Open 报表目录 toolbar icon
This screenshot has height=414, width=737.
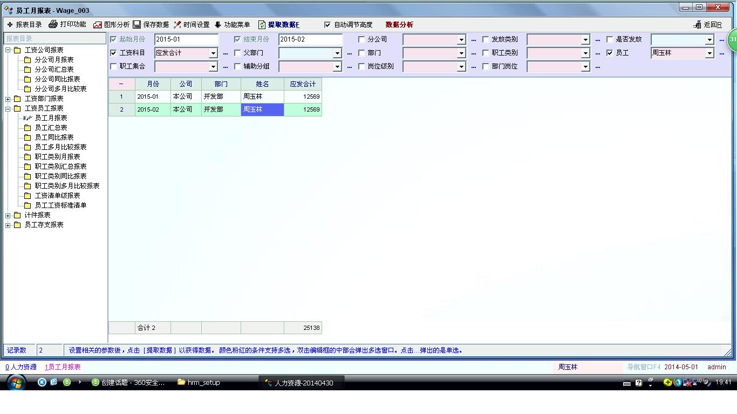(10, 25)
